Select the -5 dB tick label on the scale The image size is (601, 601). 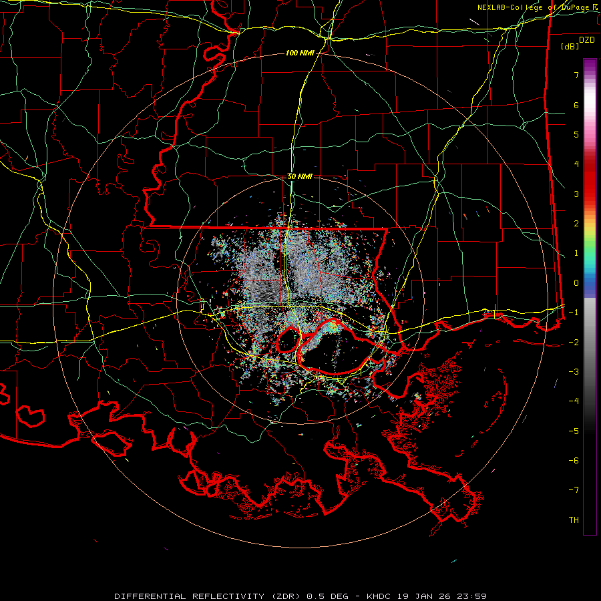[x=574, y=431]
